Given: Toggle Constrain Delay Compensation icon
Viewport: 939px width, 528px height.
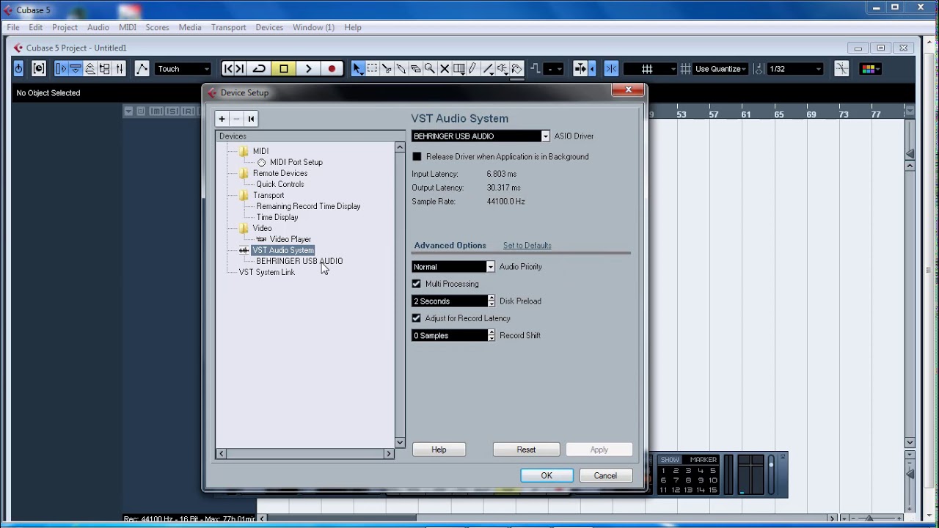Looking at the screenshot, I should [39, 69].
